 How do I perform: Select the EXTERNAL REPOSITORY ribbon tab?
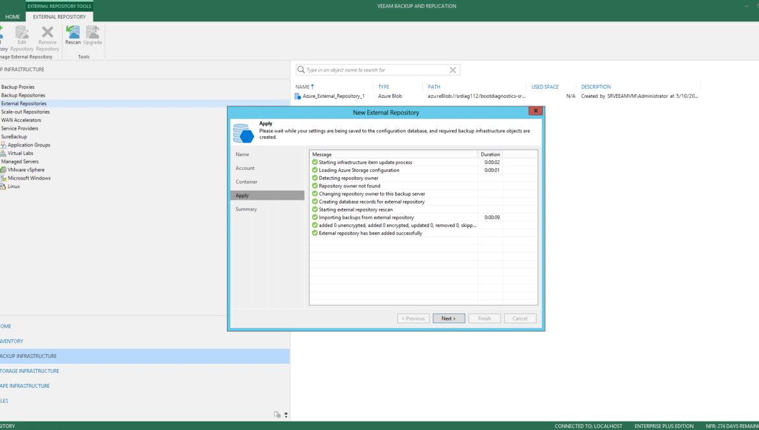pyautogui.click(x=60, y=16)
